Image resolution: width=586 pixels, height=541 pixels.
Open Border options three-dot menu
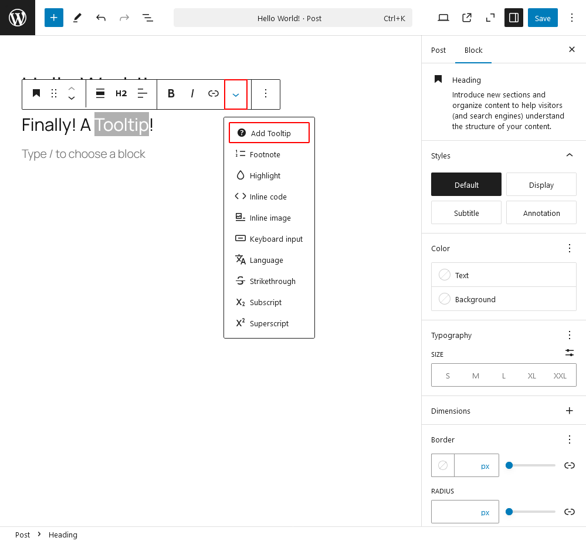coord(569,439)
